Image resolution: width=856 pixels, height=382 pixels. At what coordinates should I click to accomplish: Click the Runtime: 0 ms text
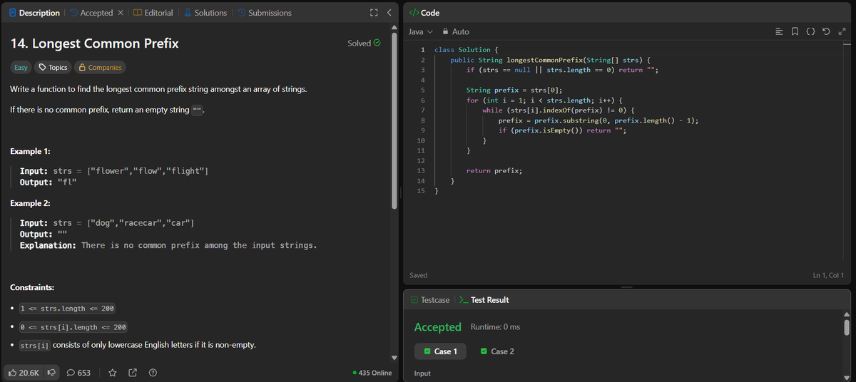[496, 327]
